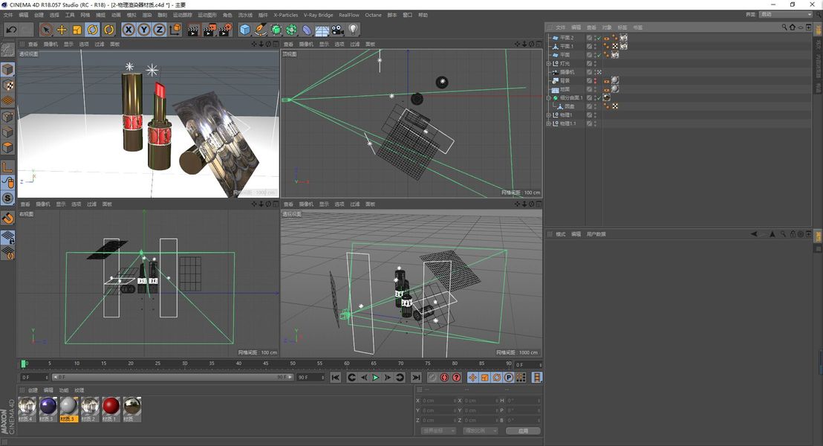Open the 界面 layout dropdown
Screen dimensions: 823x446
point(785,15)
